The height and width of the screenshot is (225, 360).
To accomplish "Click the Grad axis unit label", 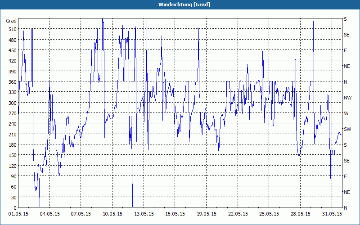I will pos(11,21).
